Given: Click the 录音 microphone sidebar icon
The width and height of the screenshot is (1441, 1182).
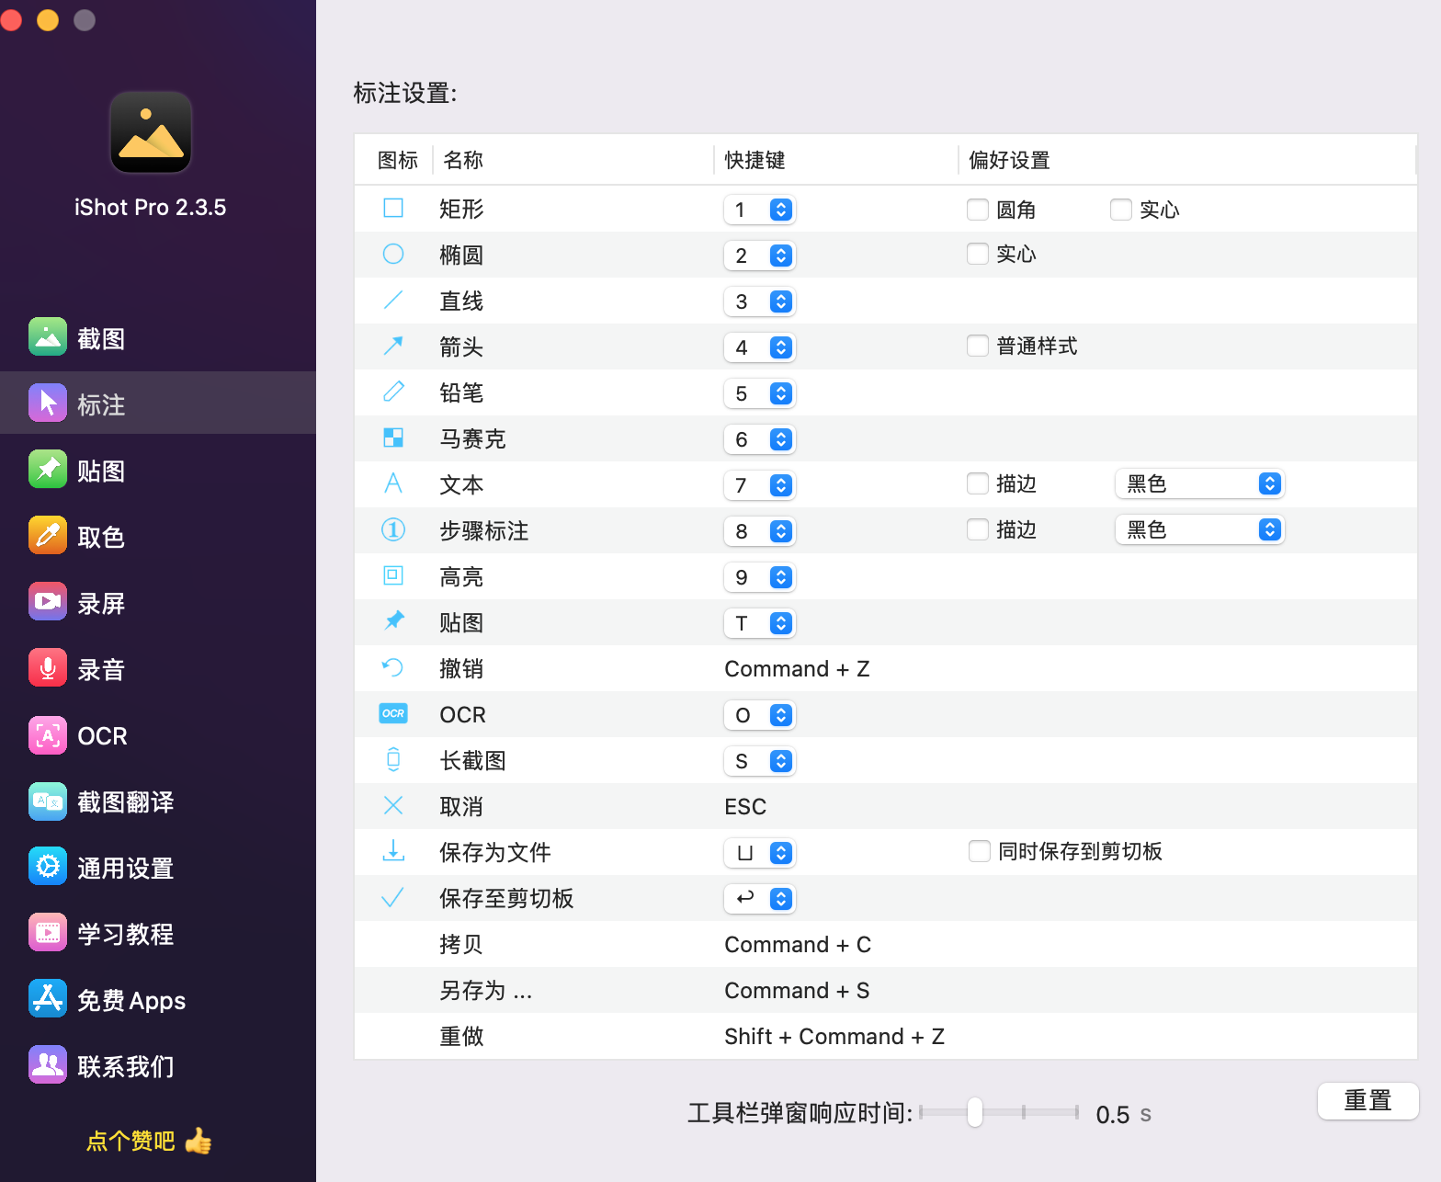Looking at the screenshot, I should click(48, 667).
